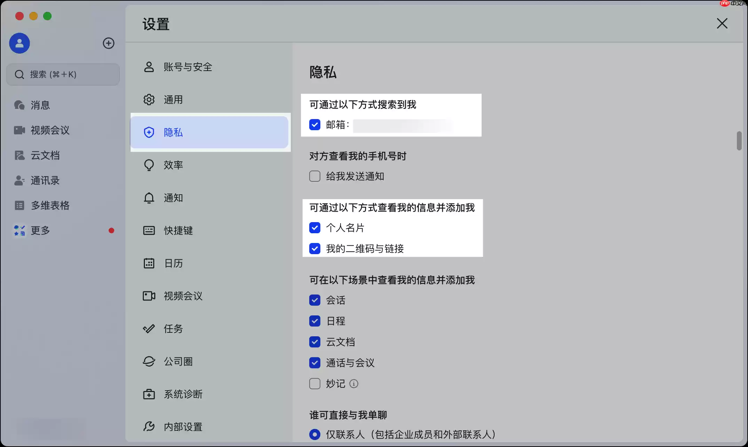Screen dimensions: 748x447
Task: Click the shortcuts keyboard icon
Action: (149, 230)
